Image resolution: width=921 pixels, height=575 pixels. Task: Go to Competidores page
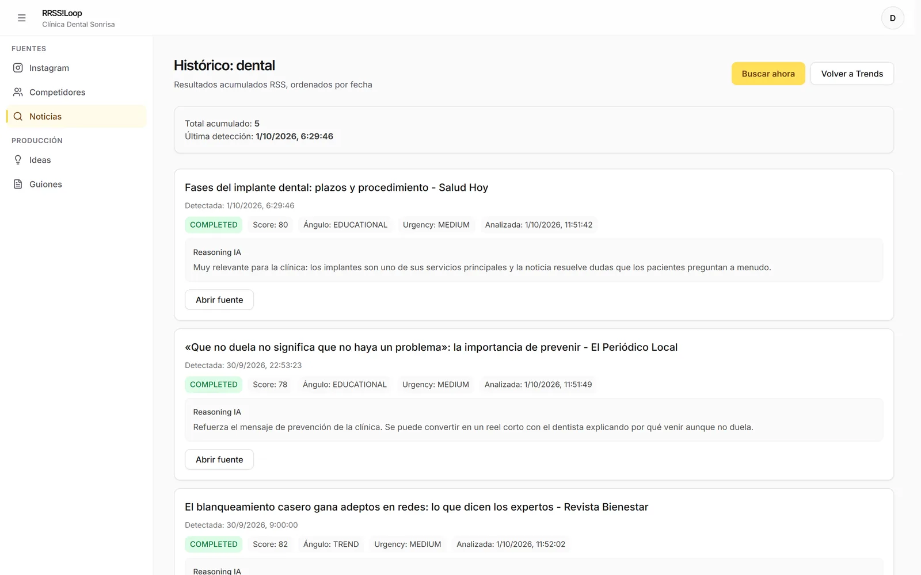pyautogui.click(x=76, y=92)
